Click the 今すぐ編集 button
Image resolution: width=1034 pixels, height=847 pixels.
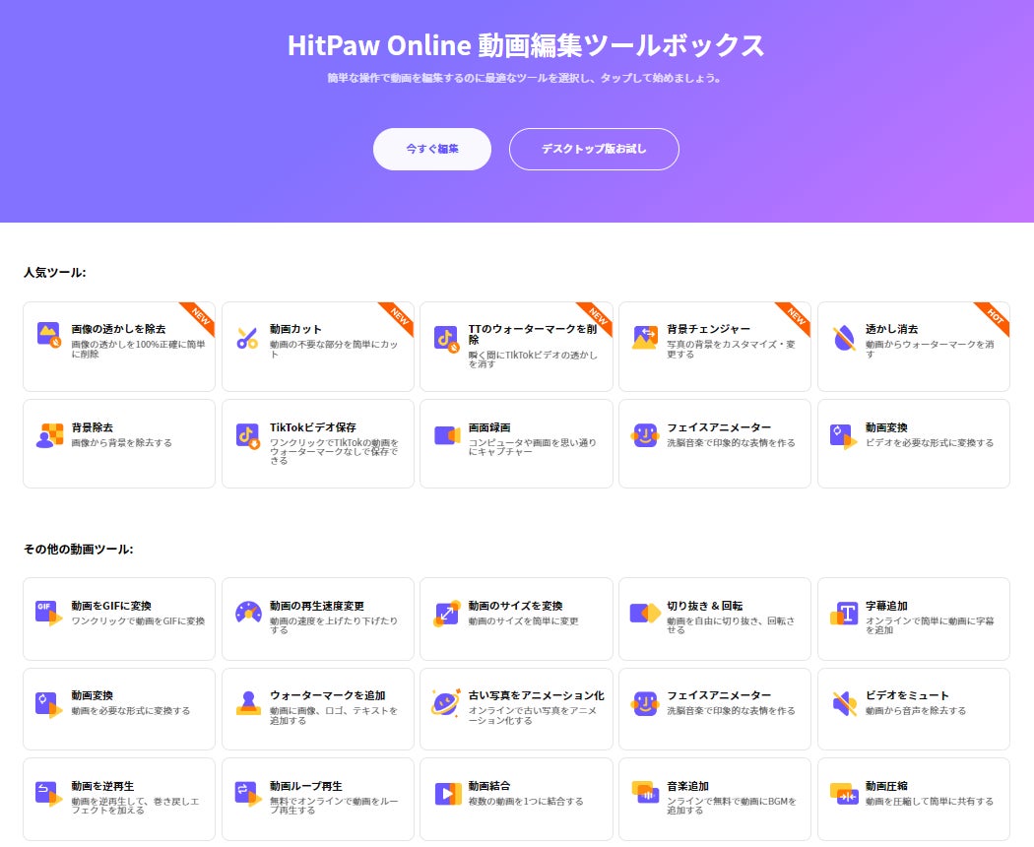pos(432,149)
